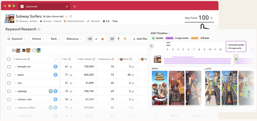This screenshot has width=257, height=121.
Task: Toggle the select-all keywords checkbox
Action: [9, 59]
